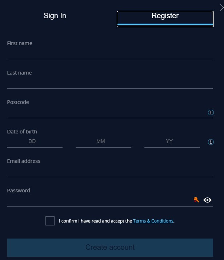Select the Register tab
Image resolution: width=224 pixels, height=260 pixels.
click(x=165, y=19)
